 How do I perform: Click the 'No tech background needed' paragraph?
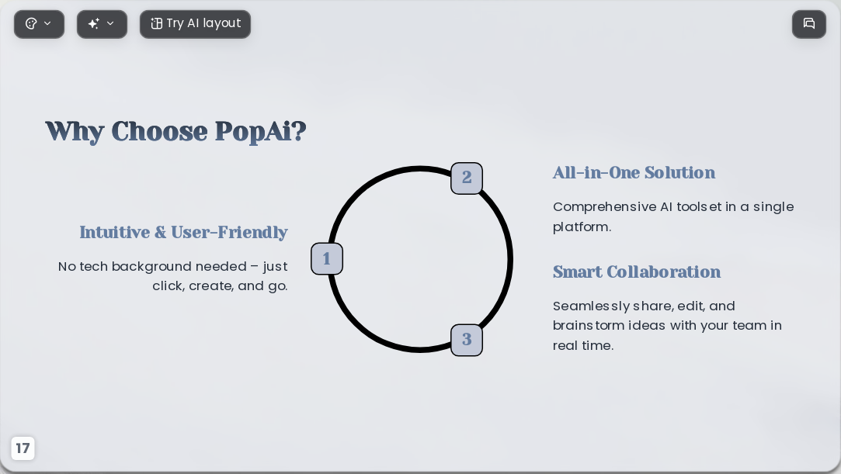point(172,276)
